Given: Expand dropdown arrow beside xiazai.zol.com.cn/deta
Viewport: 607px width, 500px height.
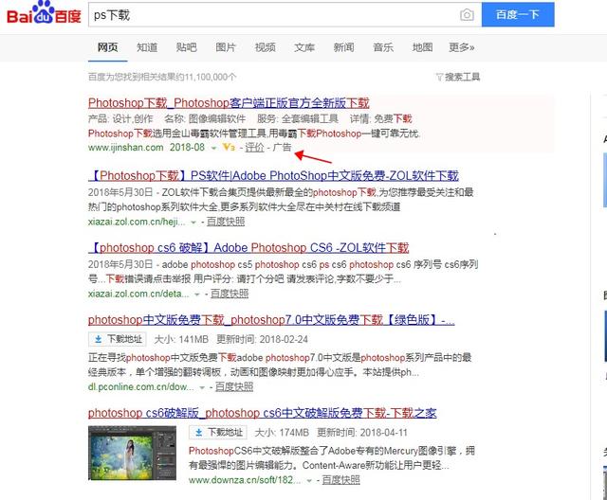Looking at the screenshot, I should [196, 295].
